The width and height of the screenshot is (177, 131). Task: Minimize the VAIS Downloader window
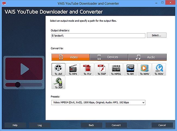(156, 3)
